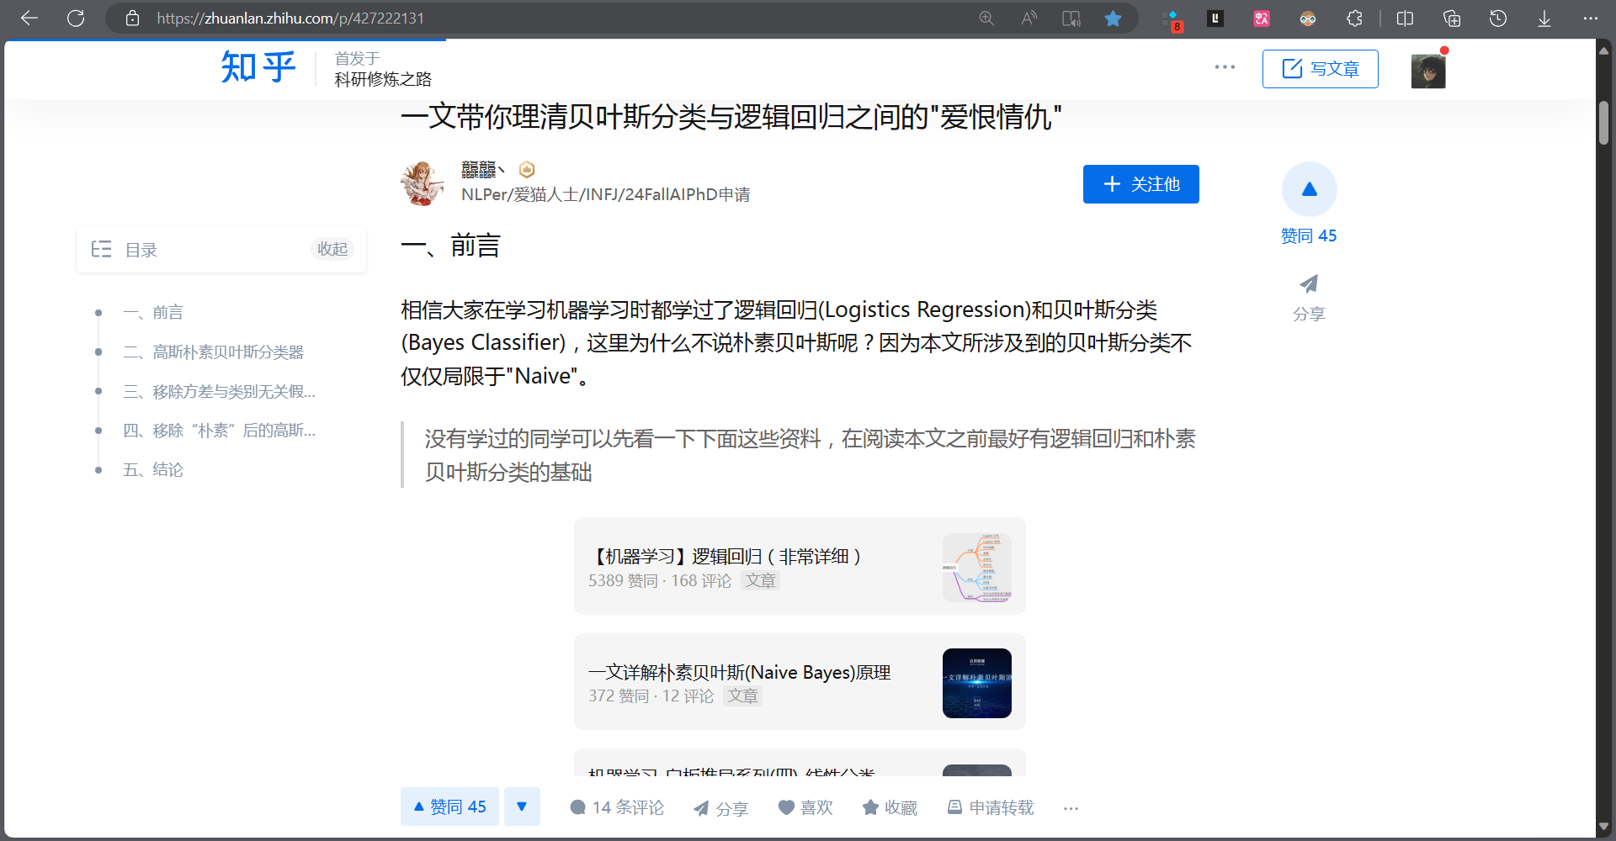Open read aloud feature
This screenshot has width=1616, height=841.
(x=1029, y=18)
